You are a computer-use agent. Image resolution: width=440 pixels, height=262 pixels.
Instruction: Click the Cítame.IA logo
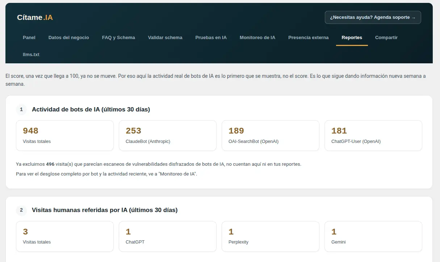pyautogui.click(x=35, y=17)
